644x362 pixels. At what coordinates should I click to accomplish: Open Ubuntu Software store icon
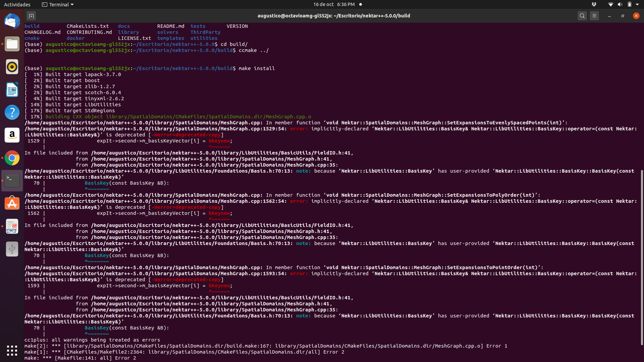[12, 203]
